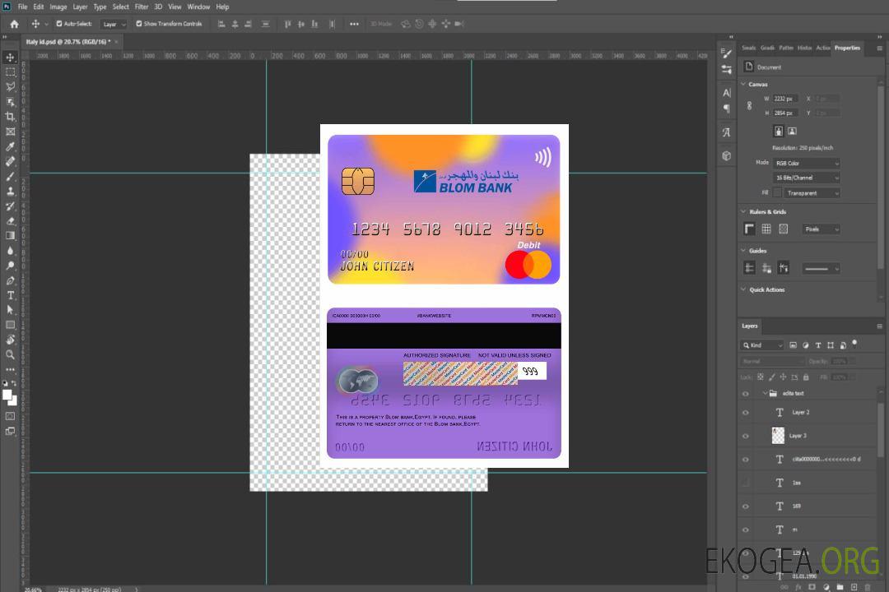This screenshot has width=889, height=592.
Task: Open the File menu
Action: (x=22, y=7)
